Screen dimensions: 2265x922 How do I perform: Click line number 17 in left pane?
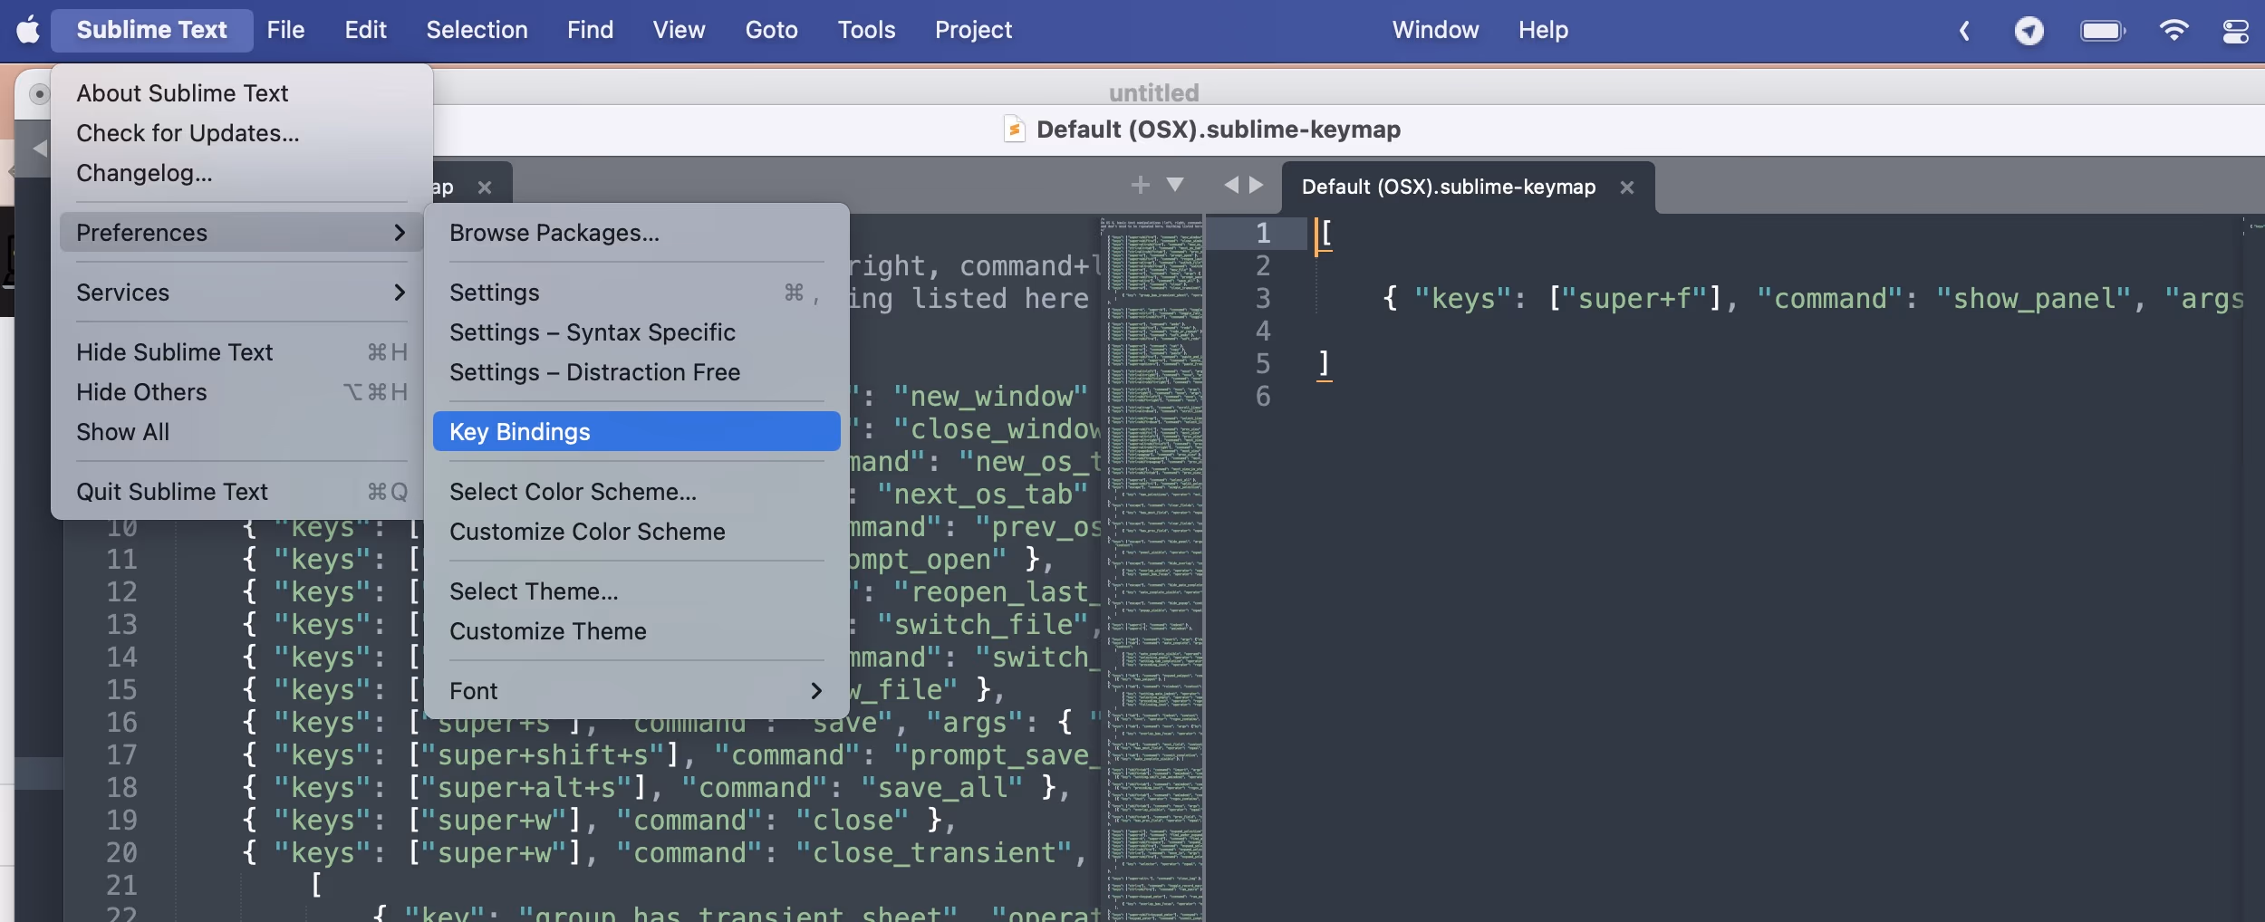(121, 754)
